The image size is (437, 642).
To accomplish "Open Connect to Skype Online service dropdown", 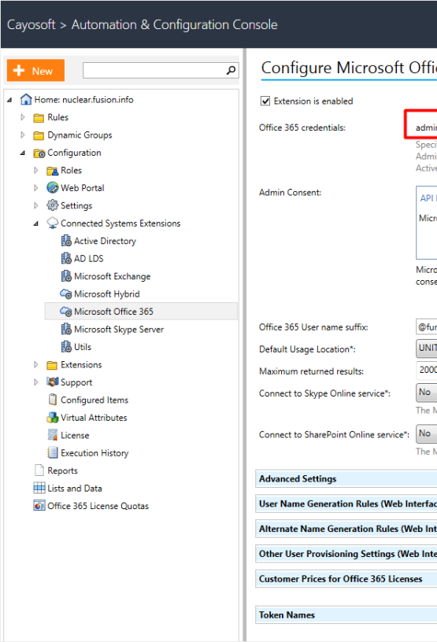I will pyautogui.click(x=426, y=393).
